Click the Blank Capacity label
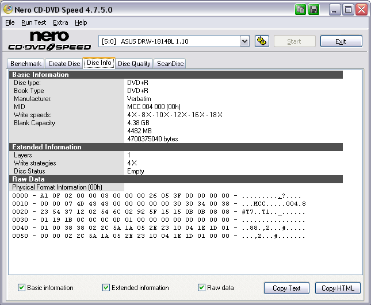Screen dimensions: 371x305 35,123
